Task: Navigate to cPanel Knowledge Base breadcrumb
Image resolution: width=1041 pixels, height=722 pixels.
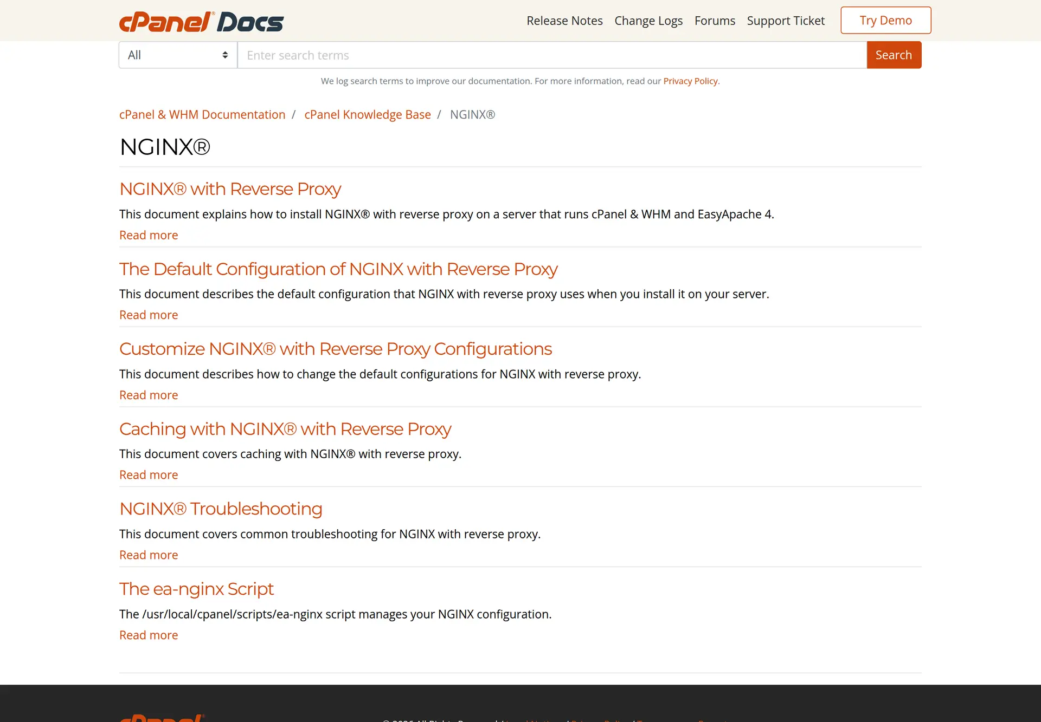Action: click(x=368, y=114)
